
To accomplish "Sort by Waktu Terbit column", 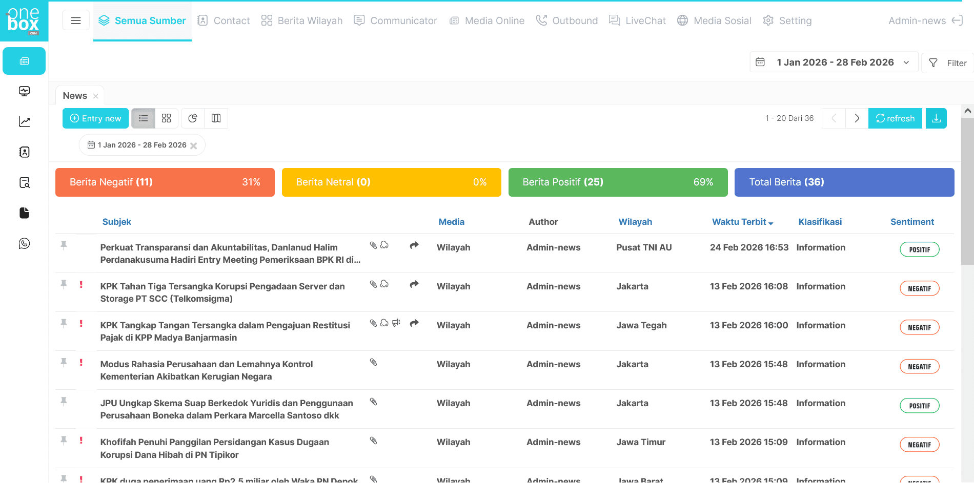I will tap(742, 222).
